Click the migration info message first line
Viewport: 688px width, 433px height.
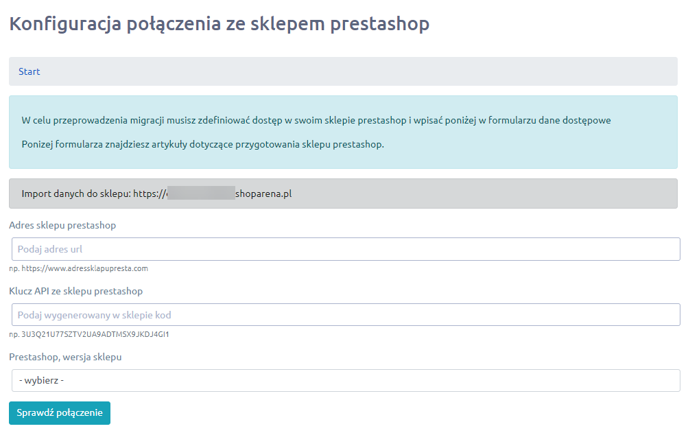(316, 120)
